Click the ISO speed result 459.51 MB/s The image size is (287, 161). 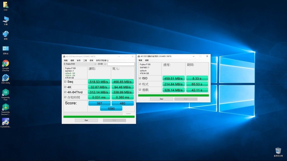[x=173, y=78]
